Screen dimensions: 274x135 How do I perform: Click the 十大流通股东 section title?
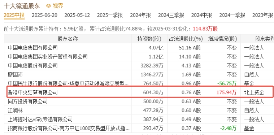pos(22,6)
